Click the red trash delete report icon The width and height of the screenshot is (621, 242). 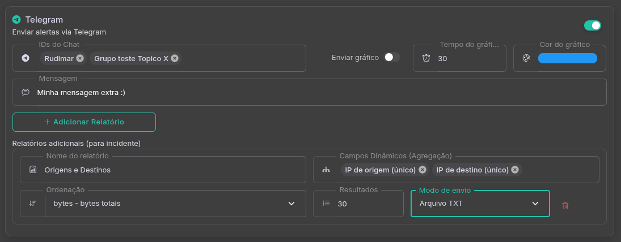(x=565, y=206)
